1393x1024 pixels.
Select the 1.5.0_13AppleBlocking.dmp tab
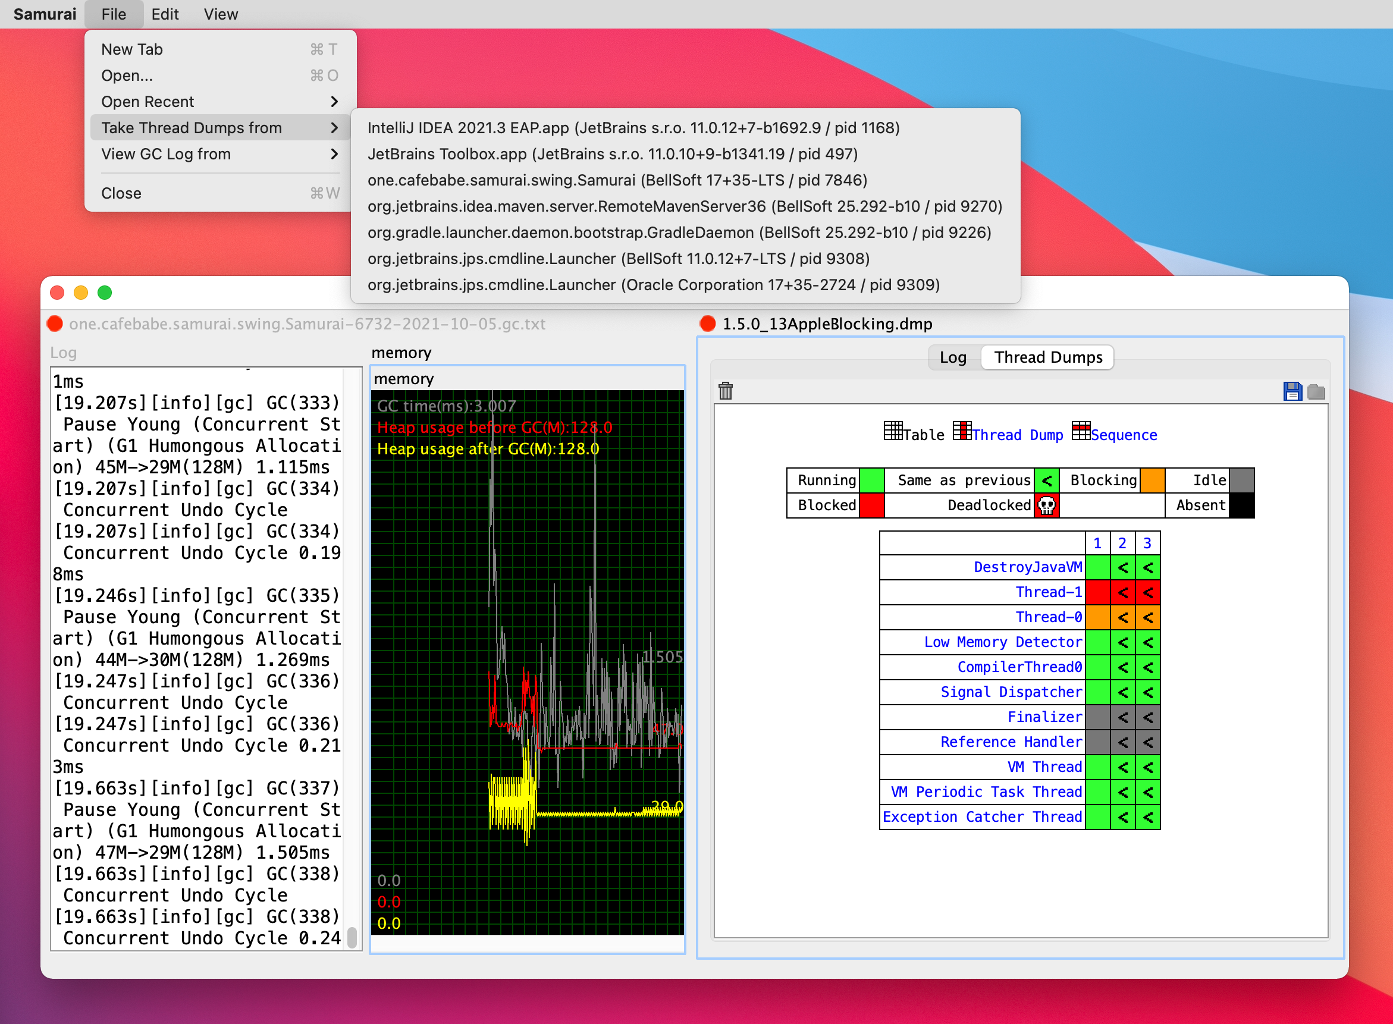[x=827, y=323]
